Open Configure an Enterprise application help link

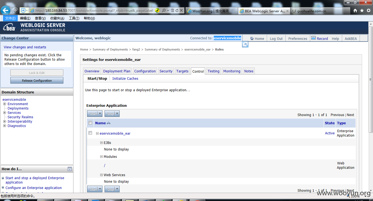(34, 188)
